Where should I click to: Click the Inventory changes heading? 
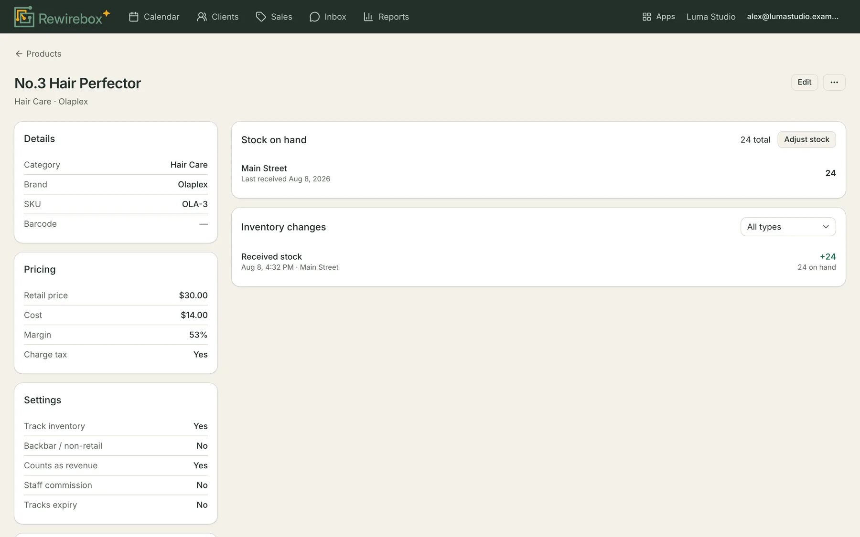[x=283, y=227]
